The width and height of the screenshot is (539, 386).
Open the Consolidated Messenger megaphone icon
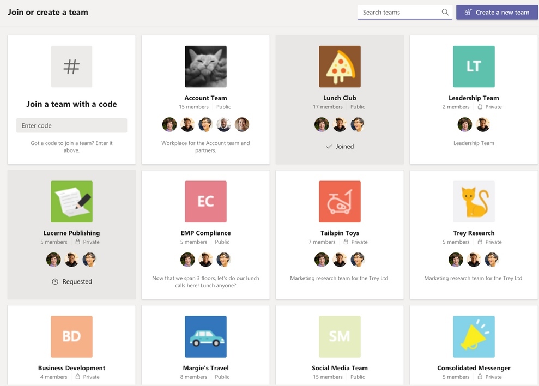(x=474, y=336)
